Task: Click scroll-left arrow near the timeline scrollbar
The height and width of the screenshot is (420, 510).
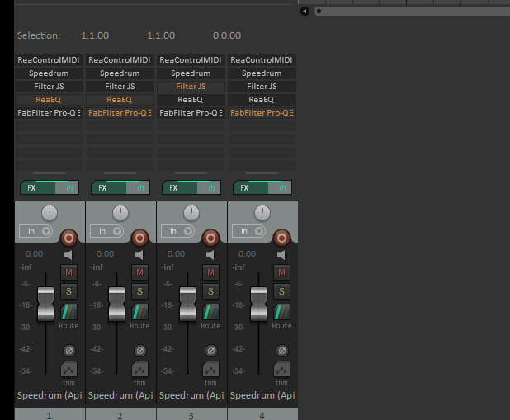Action: (305, 11)
